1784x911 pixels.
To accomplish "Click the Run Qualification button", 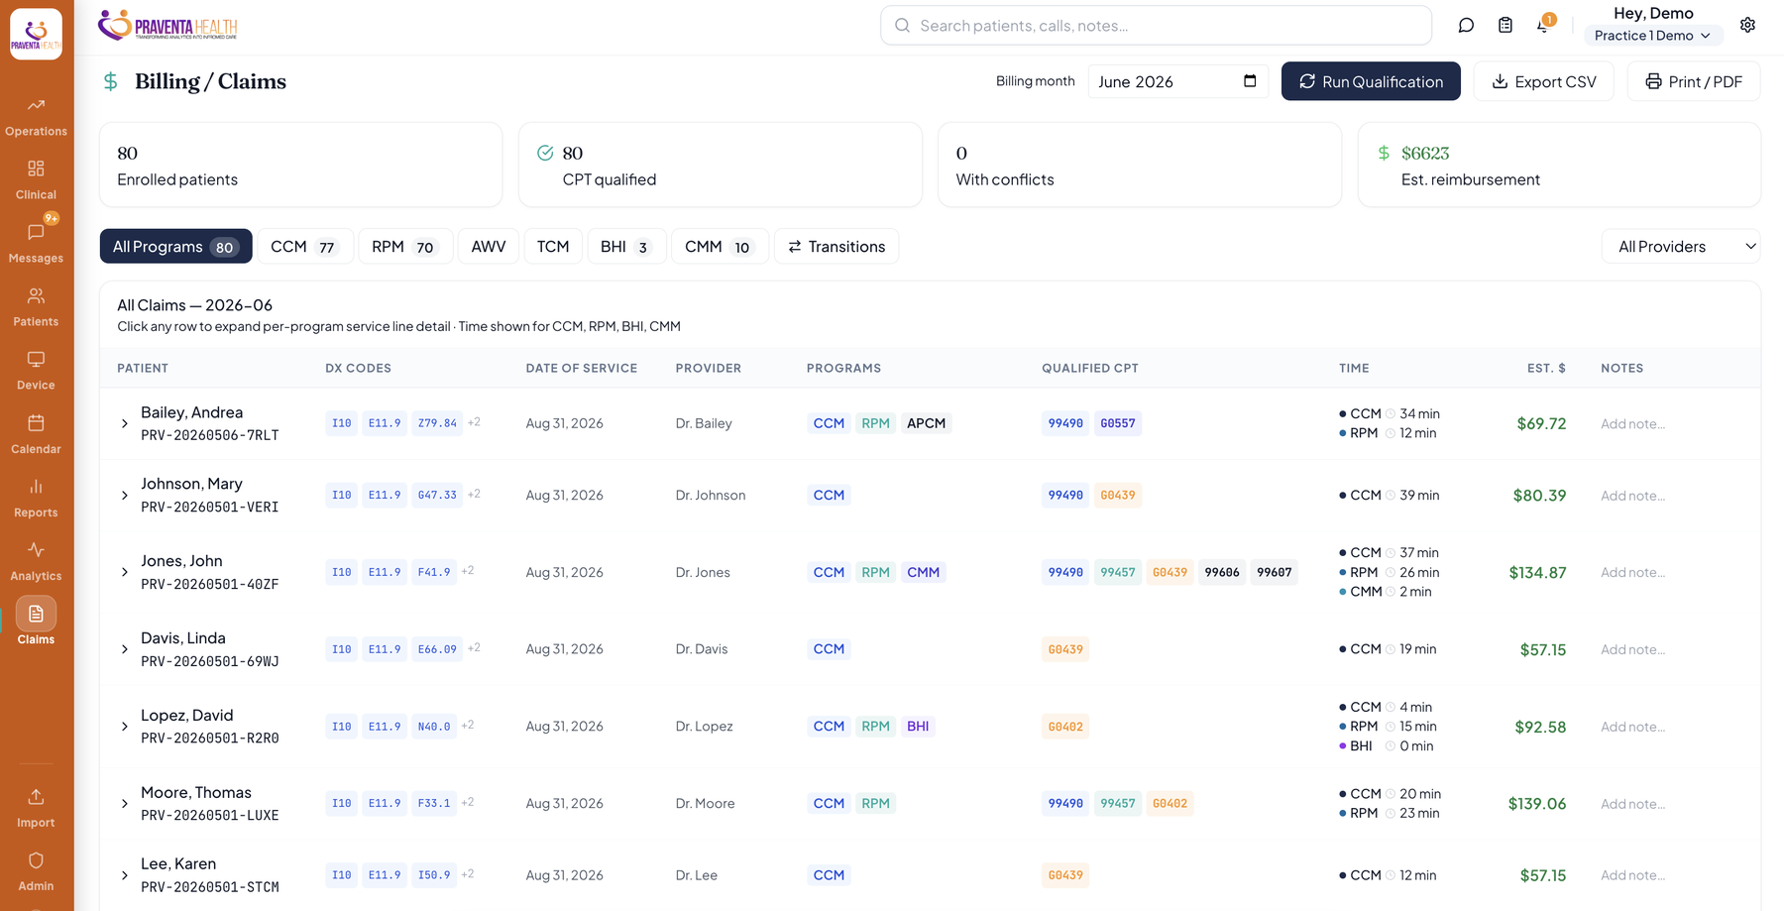I will 1371,81.
